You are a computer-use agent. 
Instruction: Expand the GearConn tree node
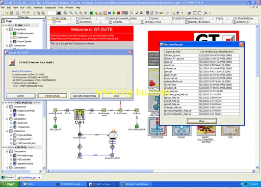point(11,123)
